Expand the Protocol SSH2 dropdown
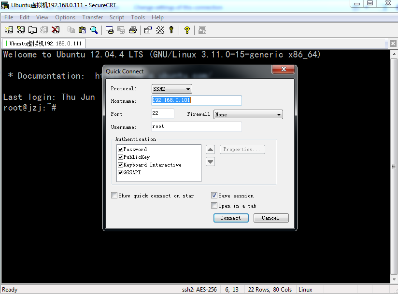This screenshot has height=294, width=398. pyautogui.click(x=172, y=89)
